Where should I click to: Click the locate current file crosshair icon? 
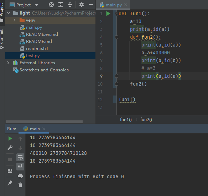[51, 5]
